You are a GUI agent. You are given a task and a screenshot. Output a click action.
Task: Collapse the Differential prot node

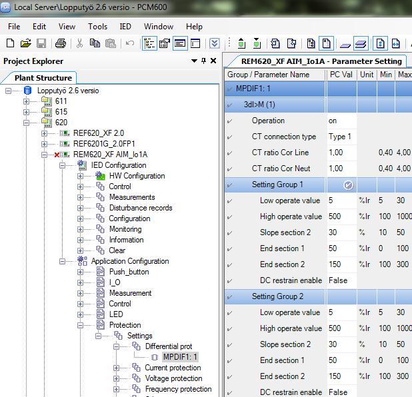[x=116, y=346]
